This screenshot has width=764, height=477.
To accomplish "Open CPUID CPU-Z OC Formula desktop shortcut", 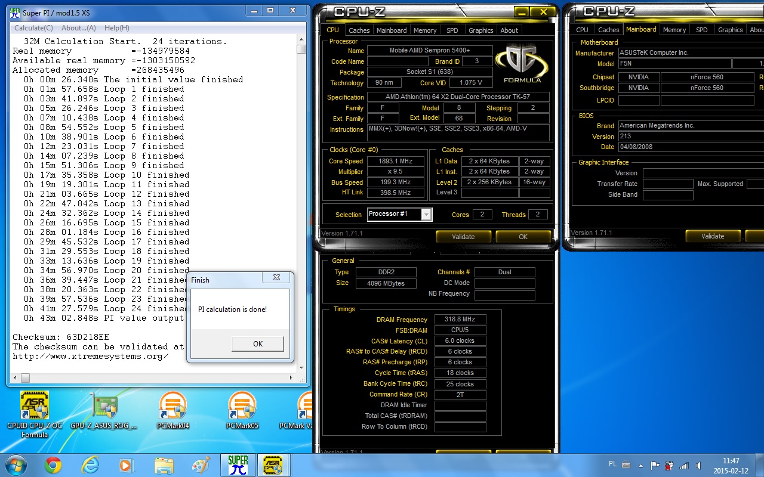I will point(35,414).
